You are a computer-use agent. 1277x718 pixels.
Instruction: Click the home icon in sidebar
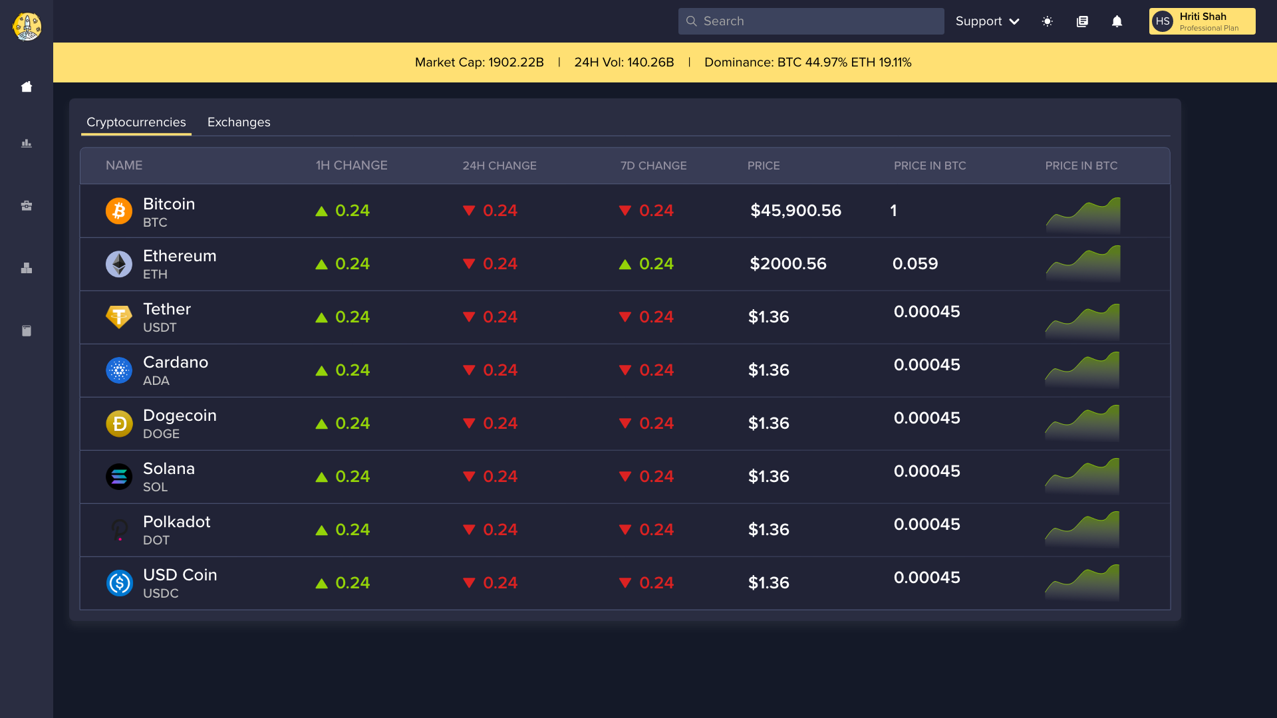(x=27, y=87)
